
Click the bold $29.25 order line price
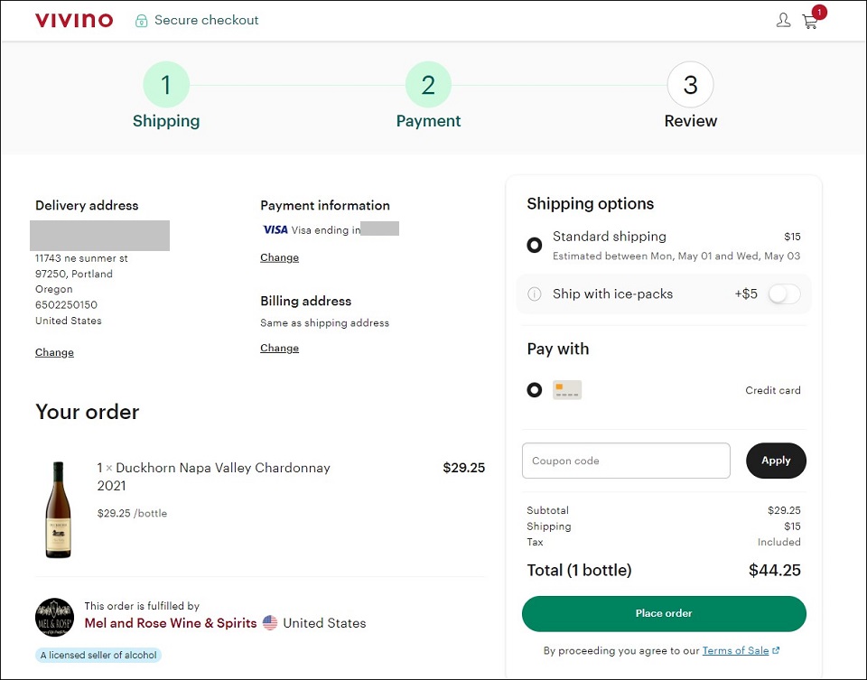pyautogui.click(x=463, y=468)
